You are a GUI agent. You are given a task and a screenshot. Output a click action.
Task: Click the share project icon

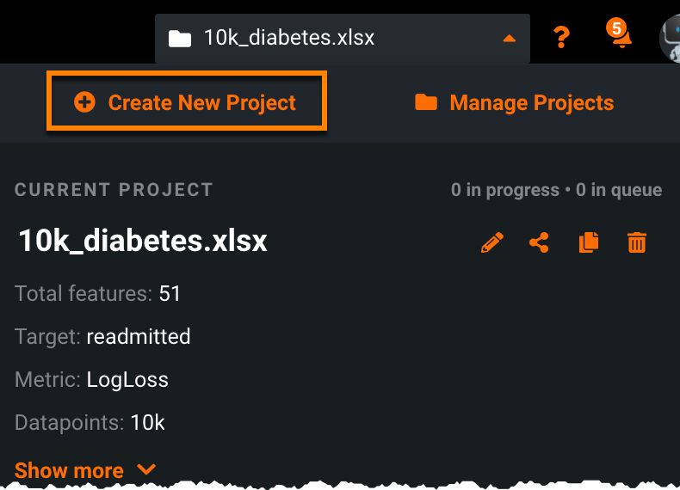[540, 242]
